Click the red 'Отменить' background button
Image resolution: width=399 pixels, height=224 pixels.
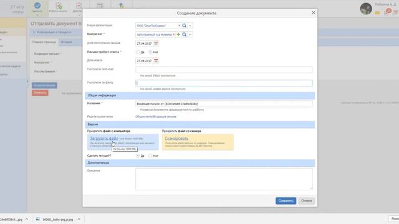(x=40, y=93)
